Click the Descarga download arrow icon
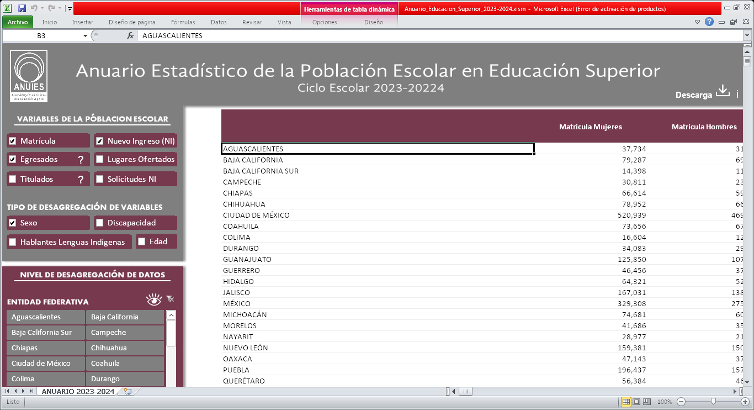The image size is (754, 410). pos(723,92)
